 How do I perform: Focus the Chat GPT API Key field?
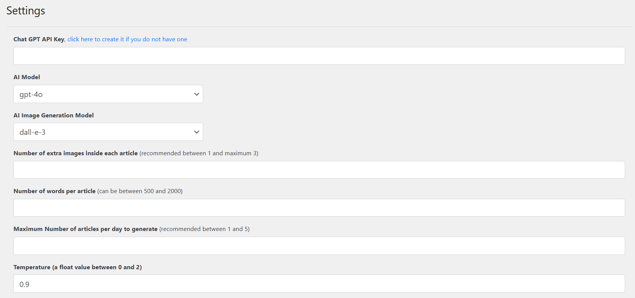tap(319, 56)
